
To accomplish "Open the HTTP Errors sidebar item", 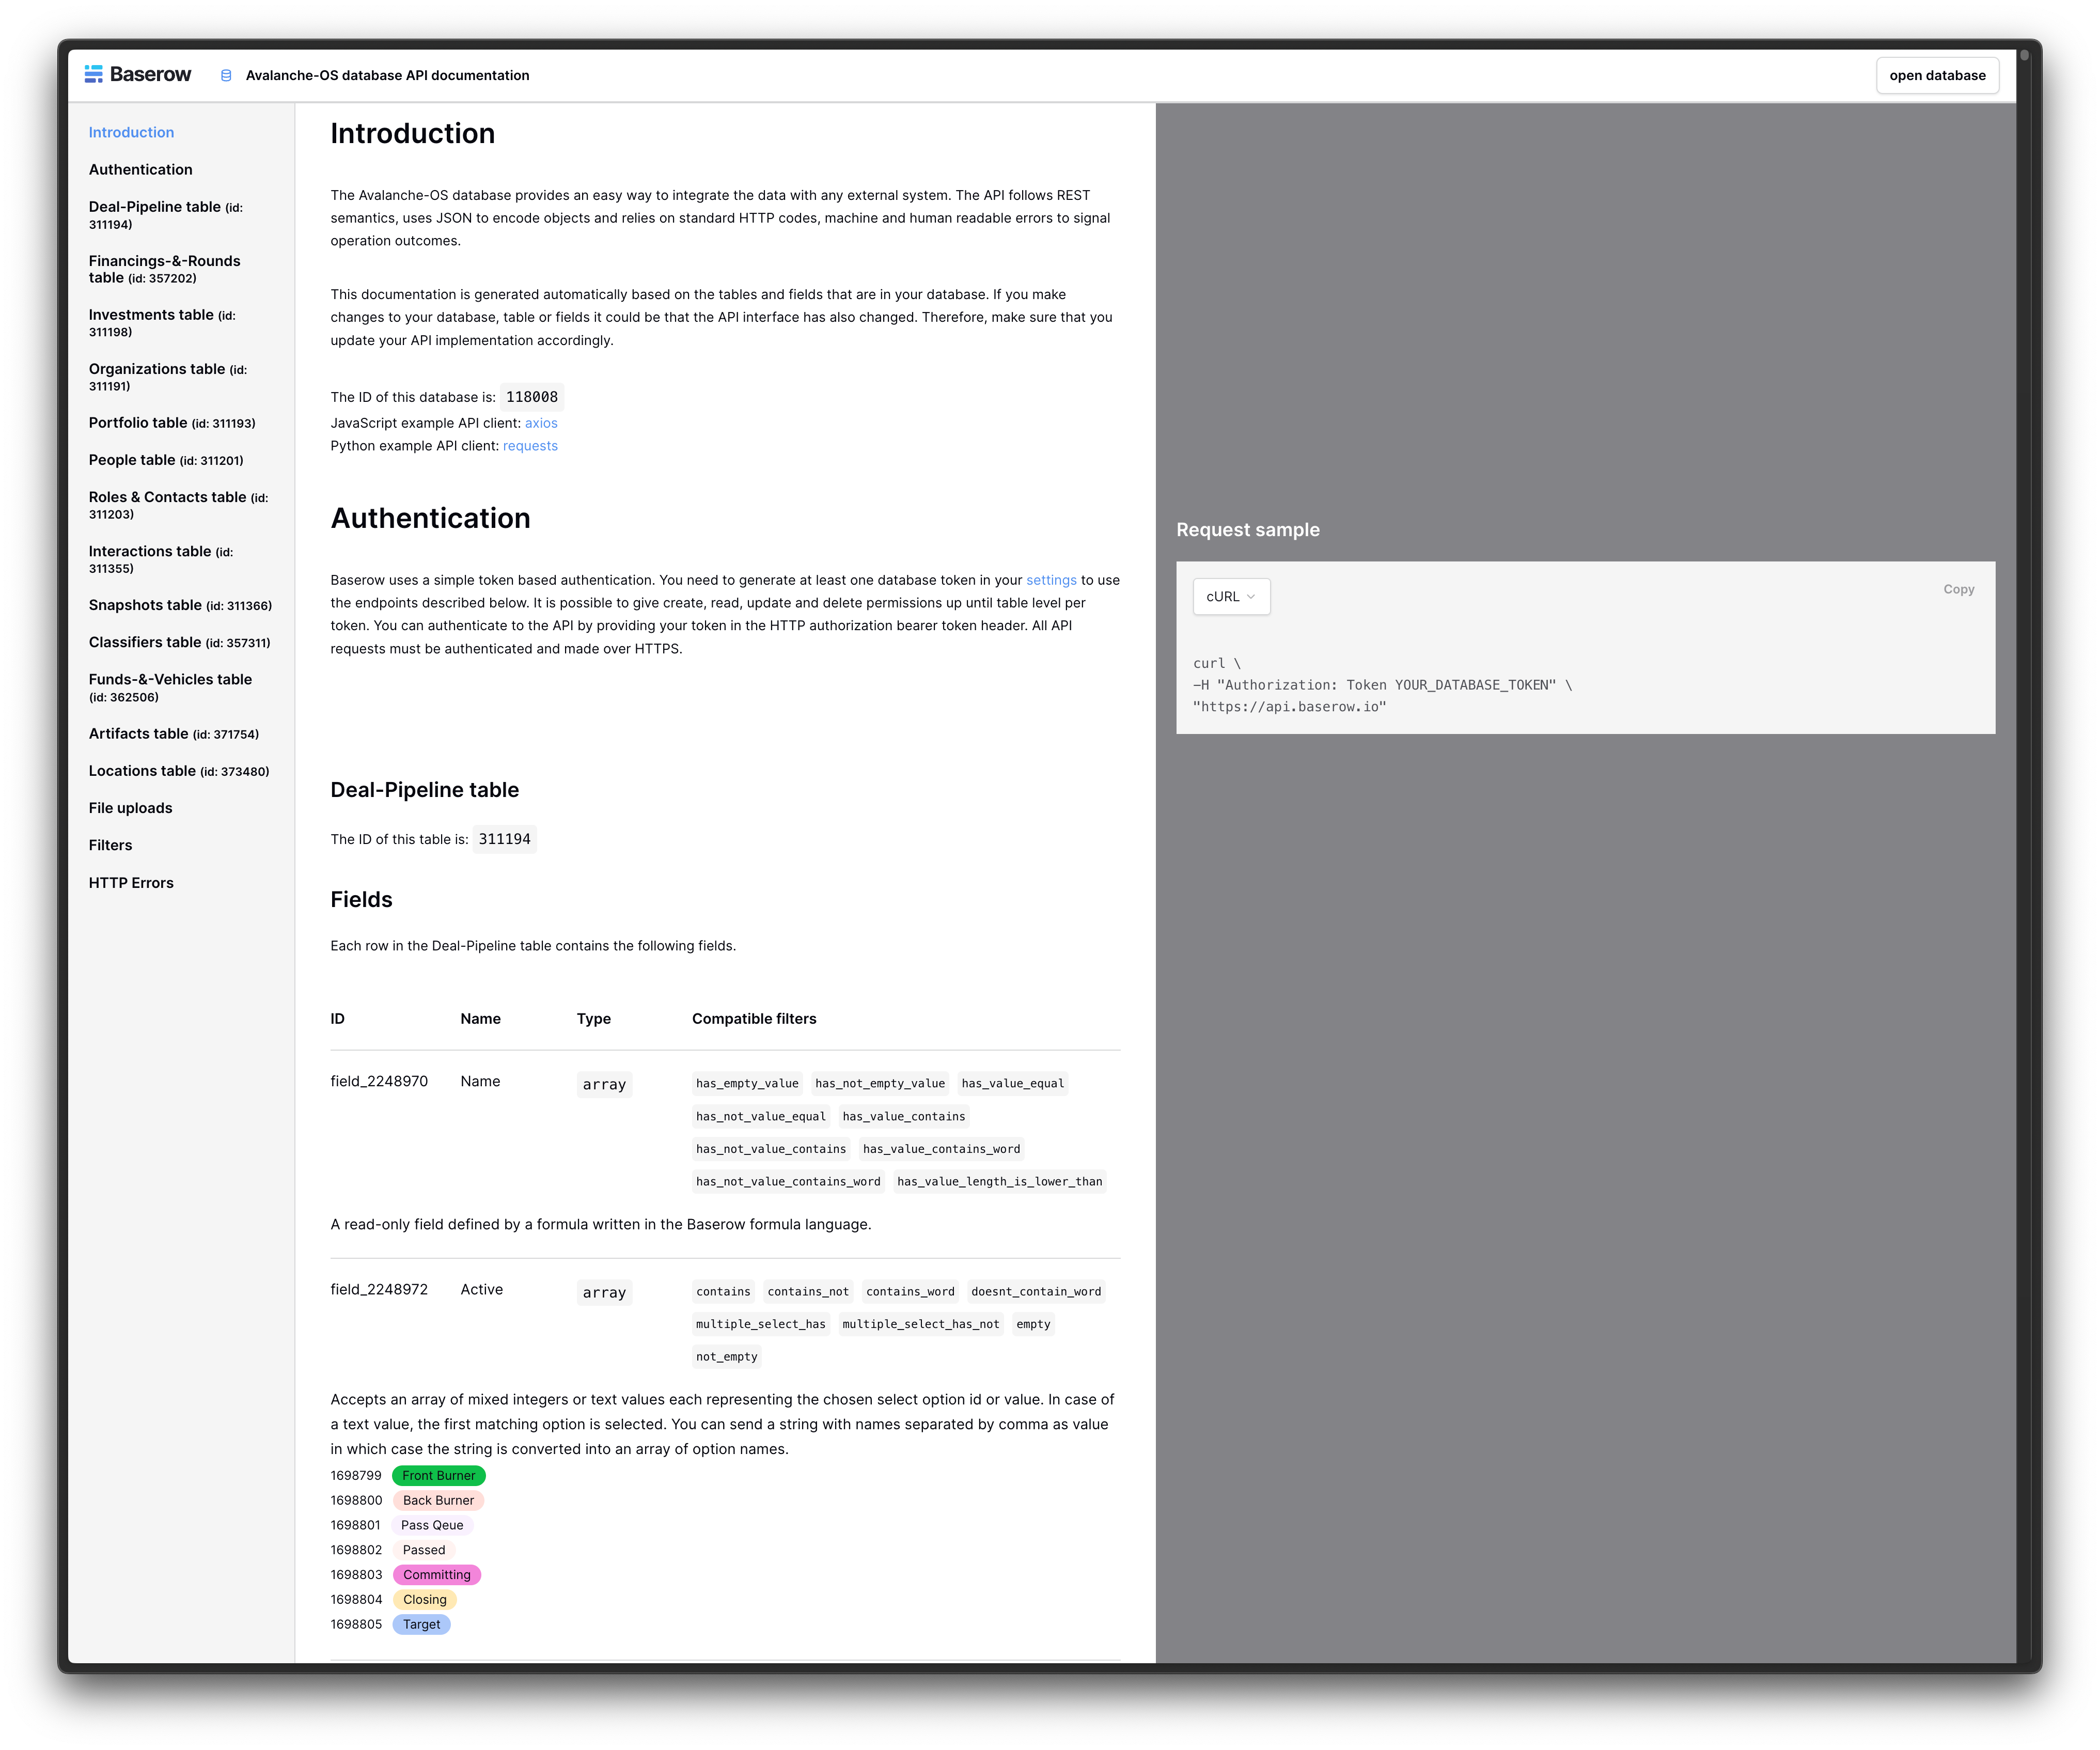I will coord(131,883).
